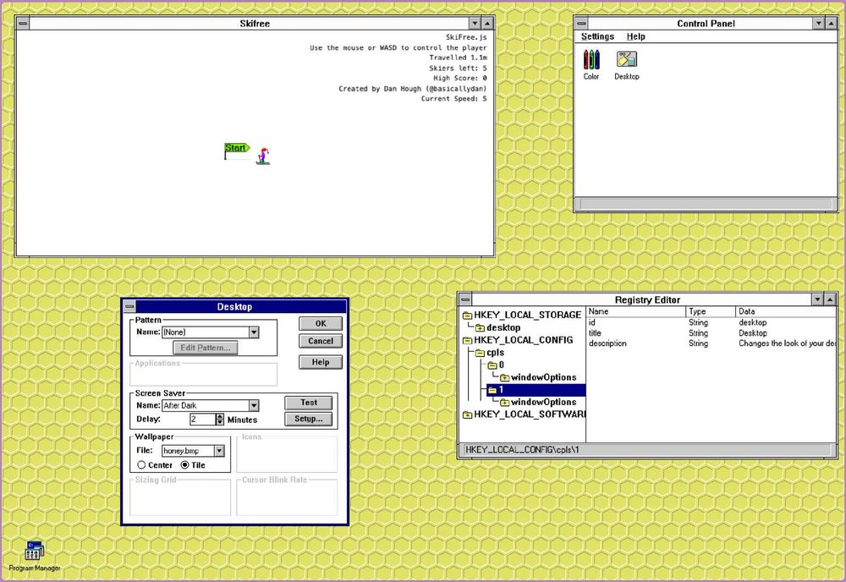The height and width of the screenshot is (582, 846).
Task: Click the Delay minutes input field
Action: [x=202, y=419]
